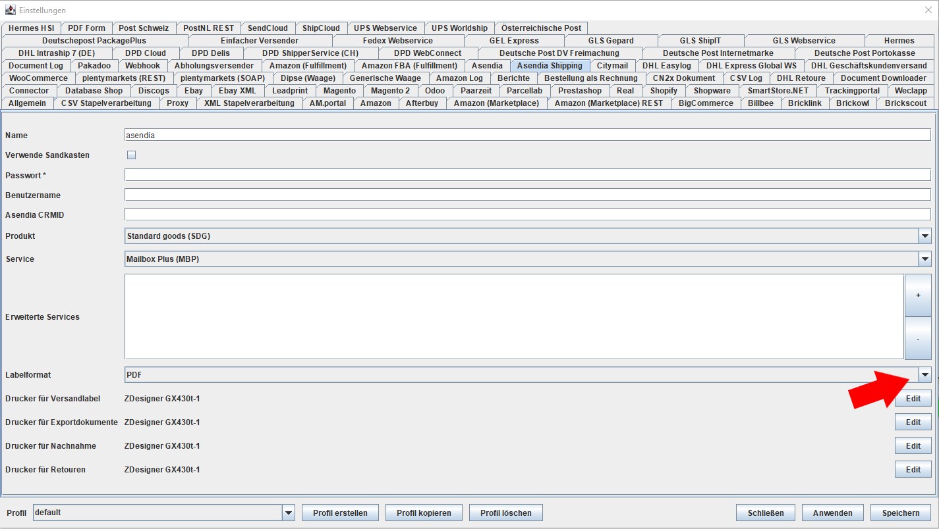Open the DPD Cloud tab

(x=146, y=53)
